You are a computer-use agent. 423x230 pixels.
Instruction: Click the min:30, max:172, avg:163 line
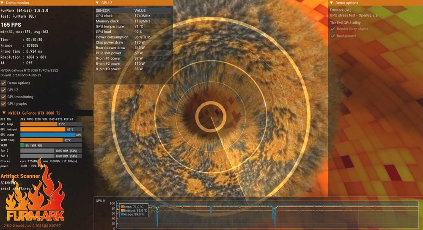(x=25, y=32)
